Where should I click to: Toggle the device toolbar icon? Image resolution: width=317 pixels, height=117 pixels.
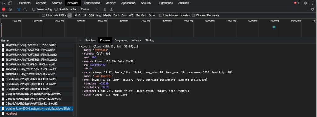point(10,3)
